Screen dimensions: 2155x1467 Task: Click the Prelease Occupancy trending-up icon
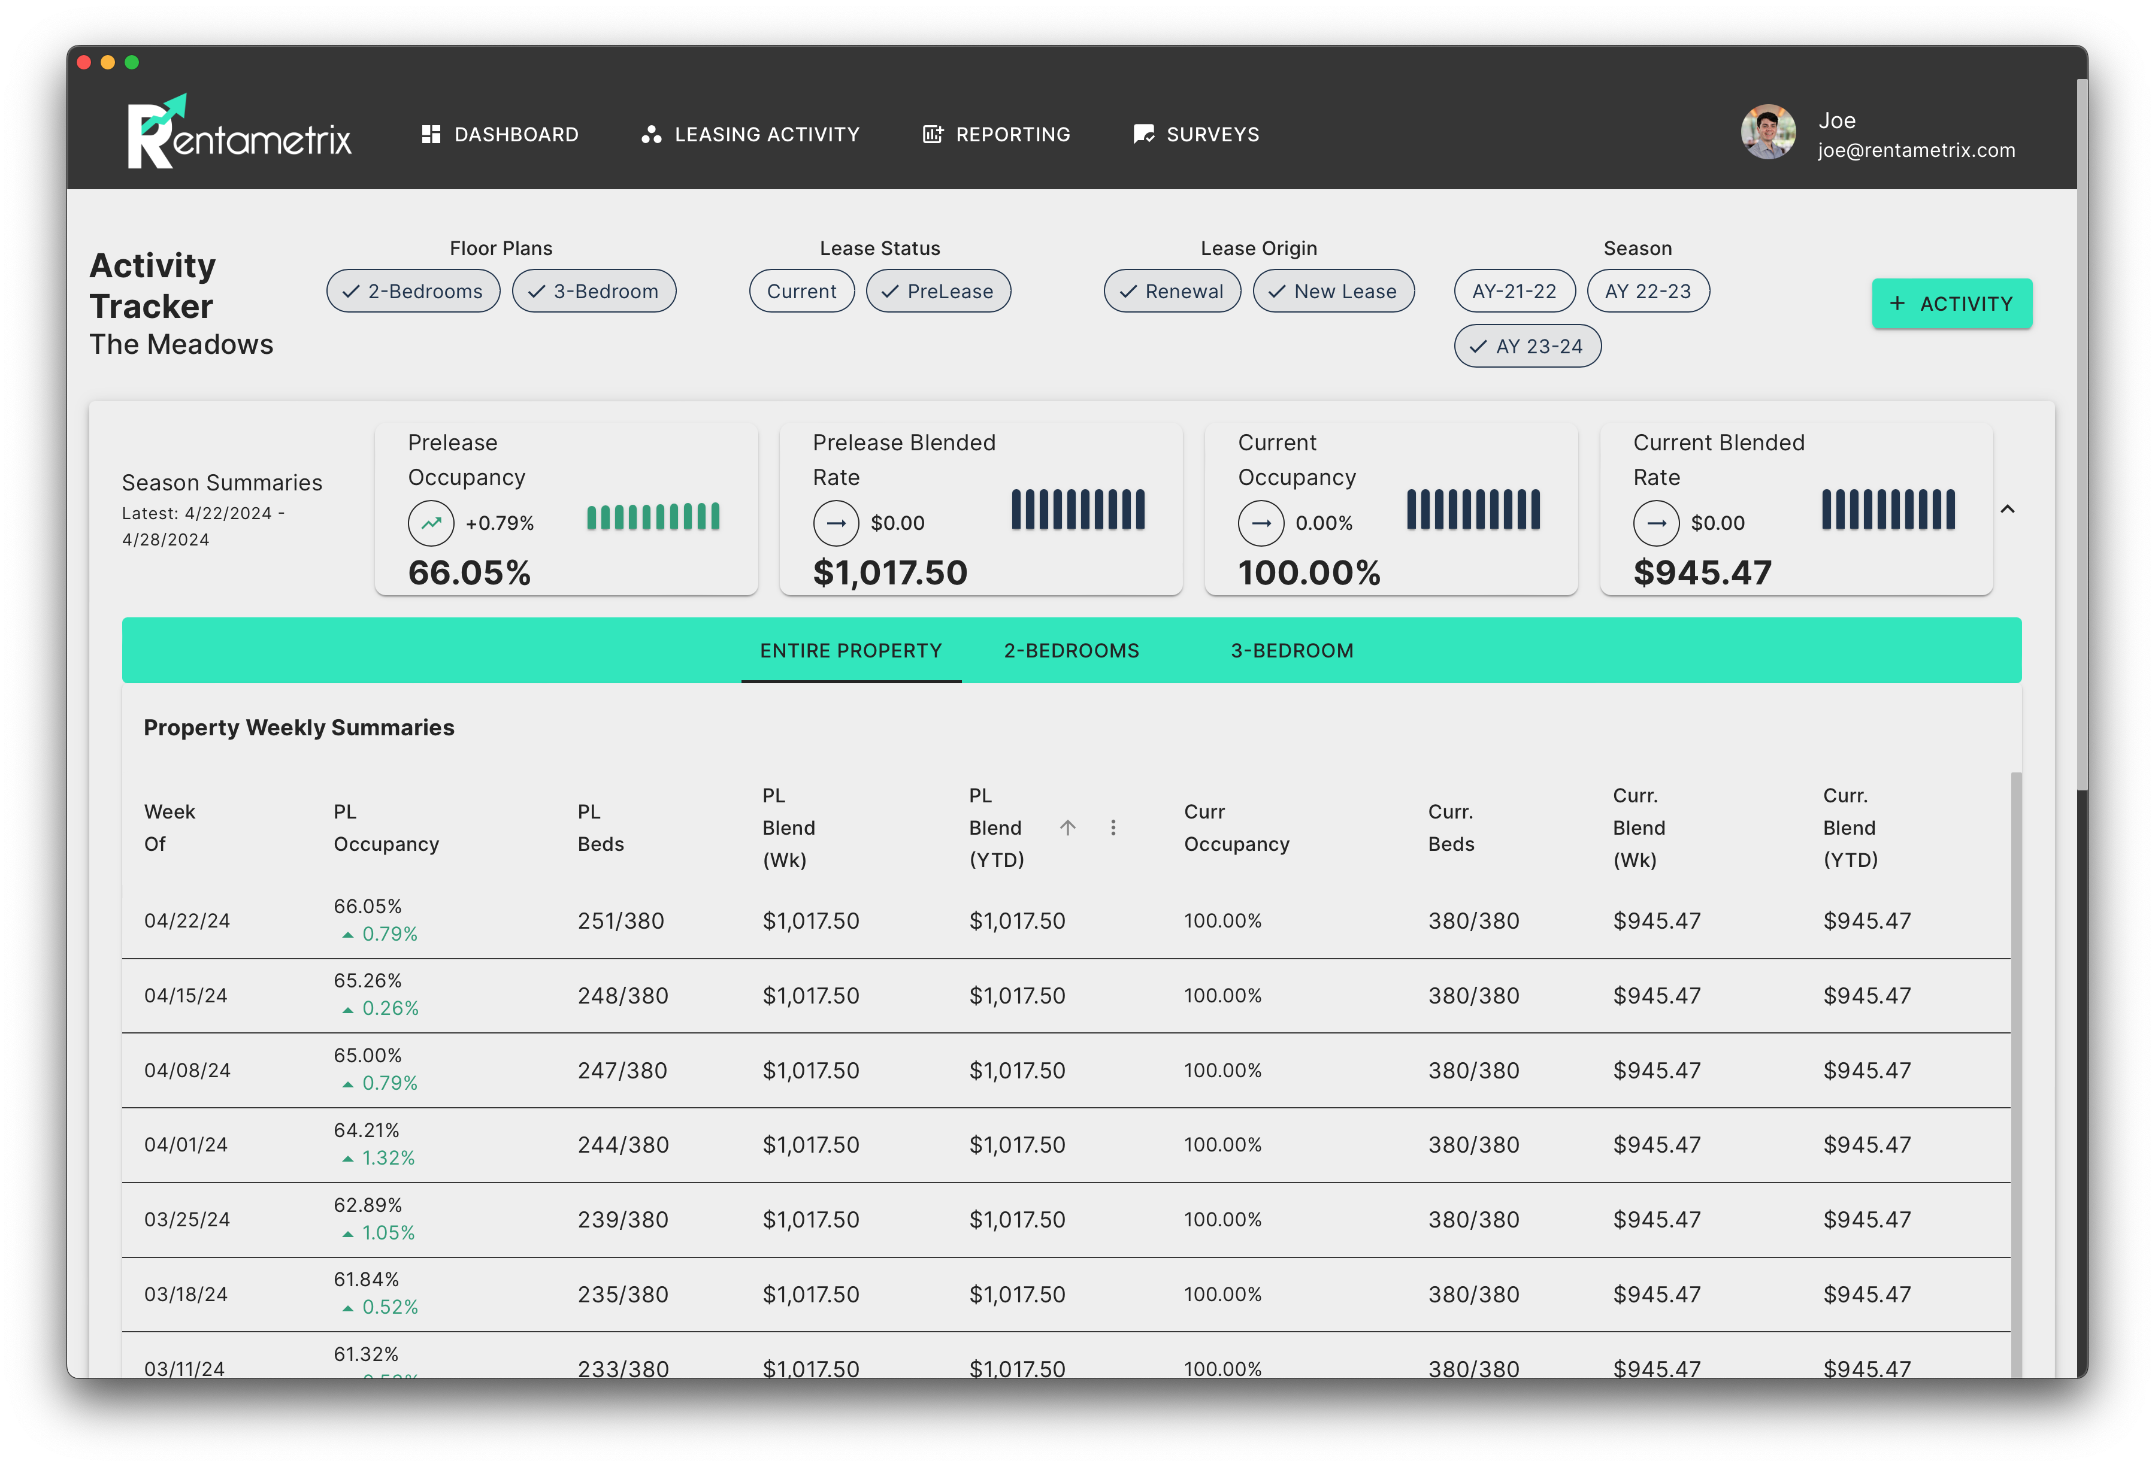431,523
